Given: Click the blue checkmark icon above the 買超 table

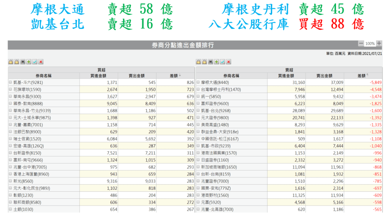Looking at the screenshot, I should click(35, 62).
